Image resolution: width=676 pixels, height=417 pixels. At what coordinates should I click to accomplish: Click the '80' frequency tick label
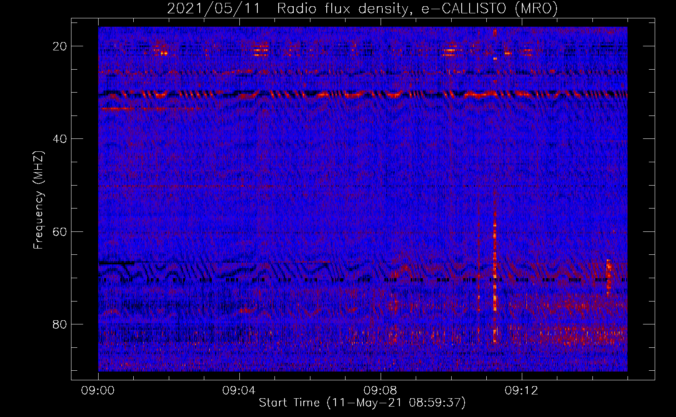pyautogui.click(x=60, y=324)
